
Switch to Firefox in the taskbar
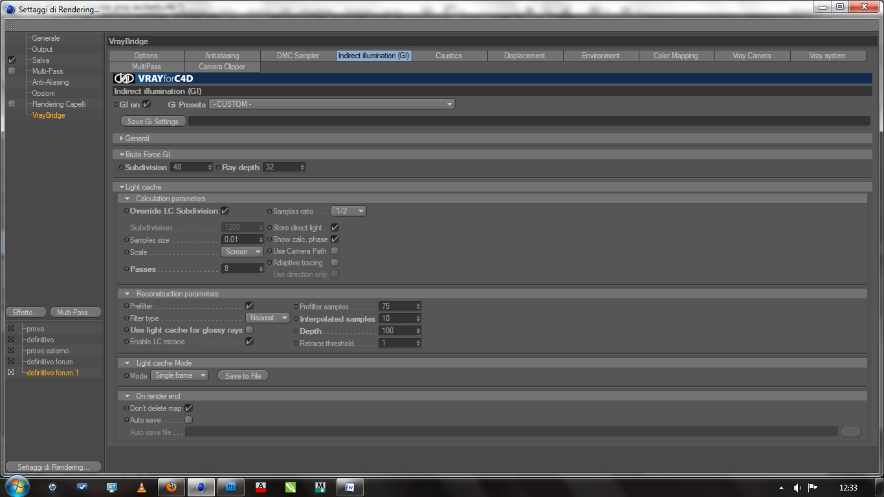tap(171, 487)
